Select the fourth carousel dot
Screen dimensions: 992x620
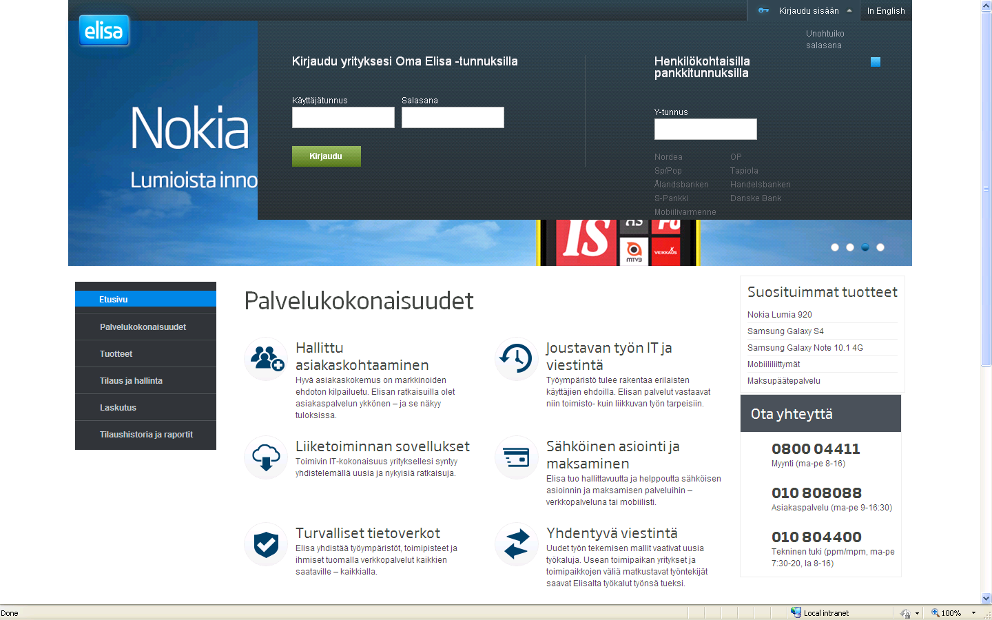coord(880,247)
